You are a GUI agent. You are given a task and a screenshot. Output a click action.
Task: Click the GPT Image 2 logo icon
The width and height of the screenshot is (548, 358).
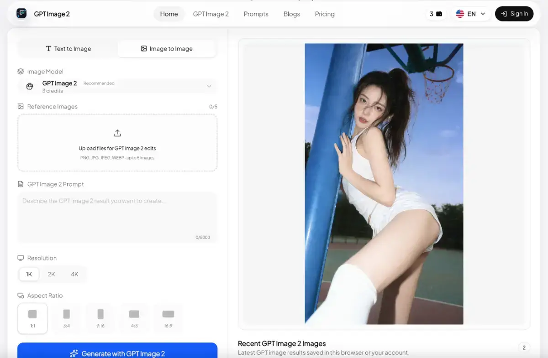point(21,14)
